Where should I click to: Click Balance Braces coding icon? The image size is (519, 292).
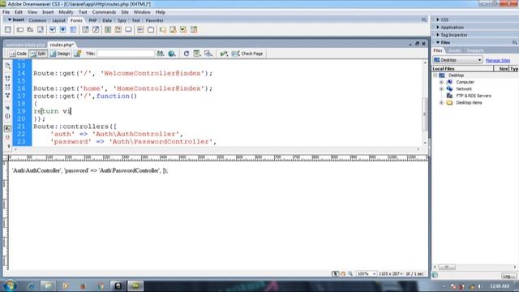pyautogui.click(x=7, y=116)
